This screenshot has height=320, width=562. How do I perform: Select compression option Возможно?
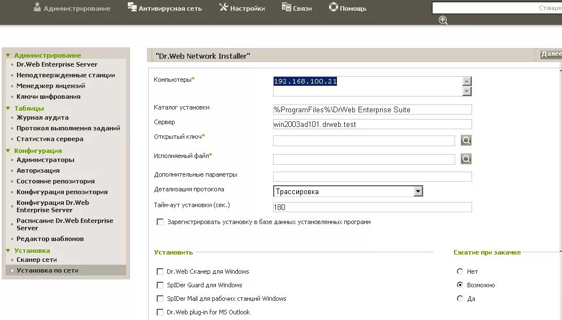[x=460, y=285]
